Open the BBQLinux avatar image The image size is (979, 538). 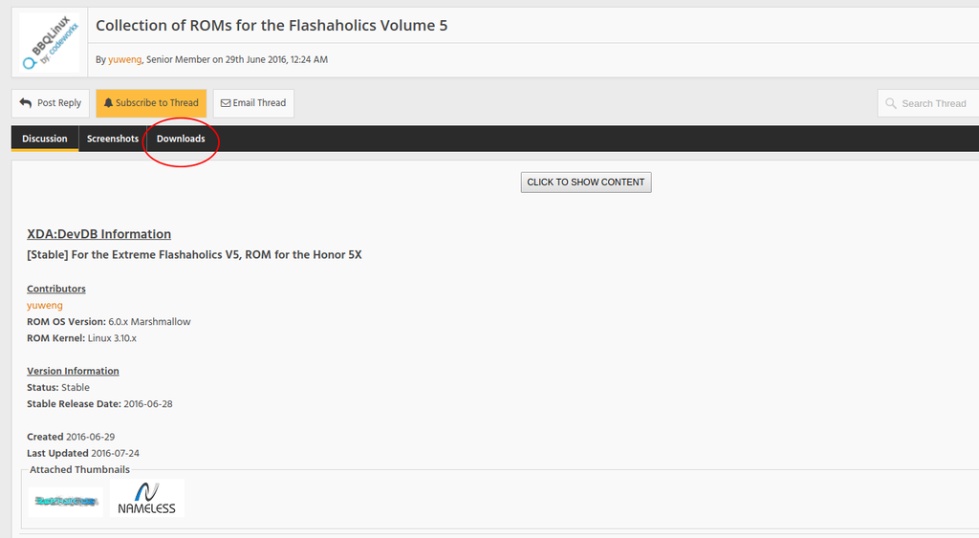point(49,43)
